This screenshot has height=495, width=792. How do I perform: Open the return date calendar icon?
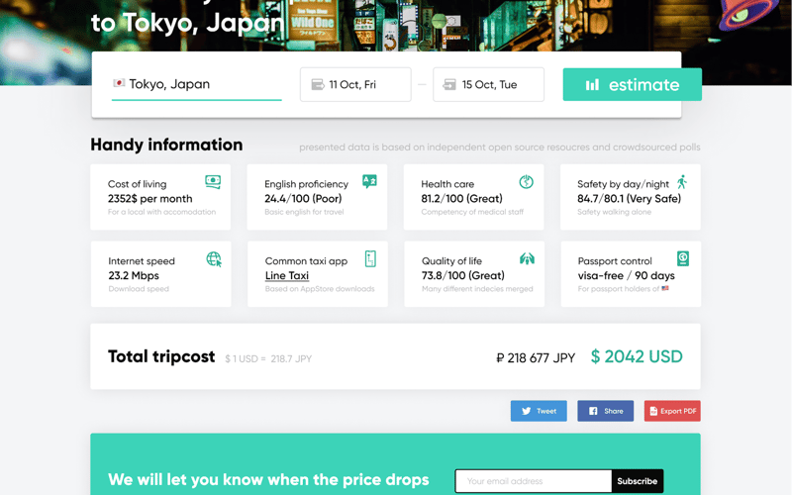tap(449, 84)
